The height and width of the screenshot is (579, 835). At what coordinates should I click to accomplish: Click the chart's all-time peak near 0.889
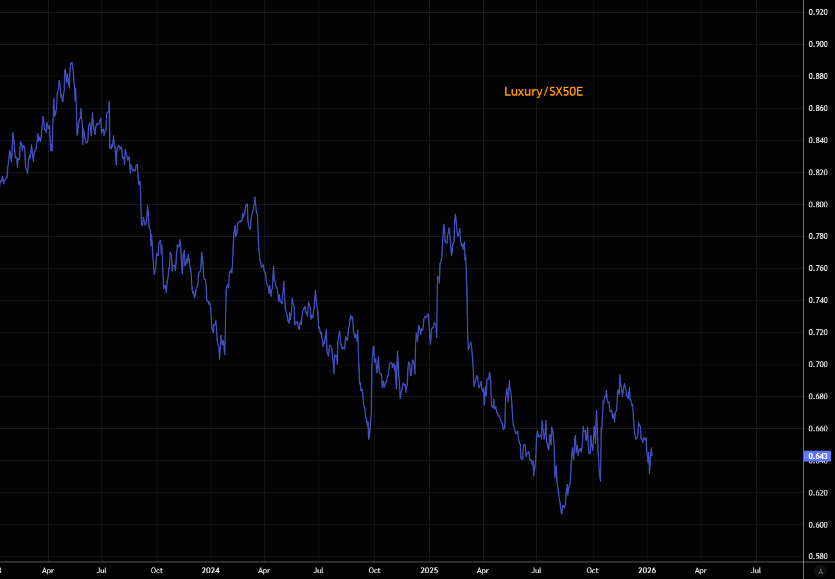point(71,63)
